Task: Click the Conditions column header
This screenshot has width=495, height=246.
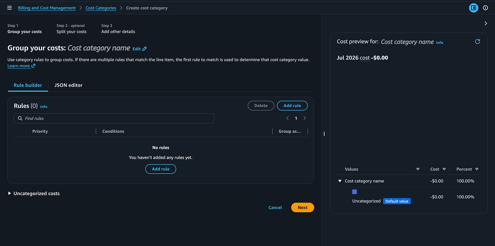Action: 113,131
